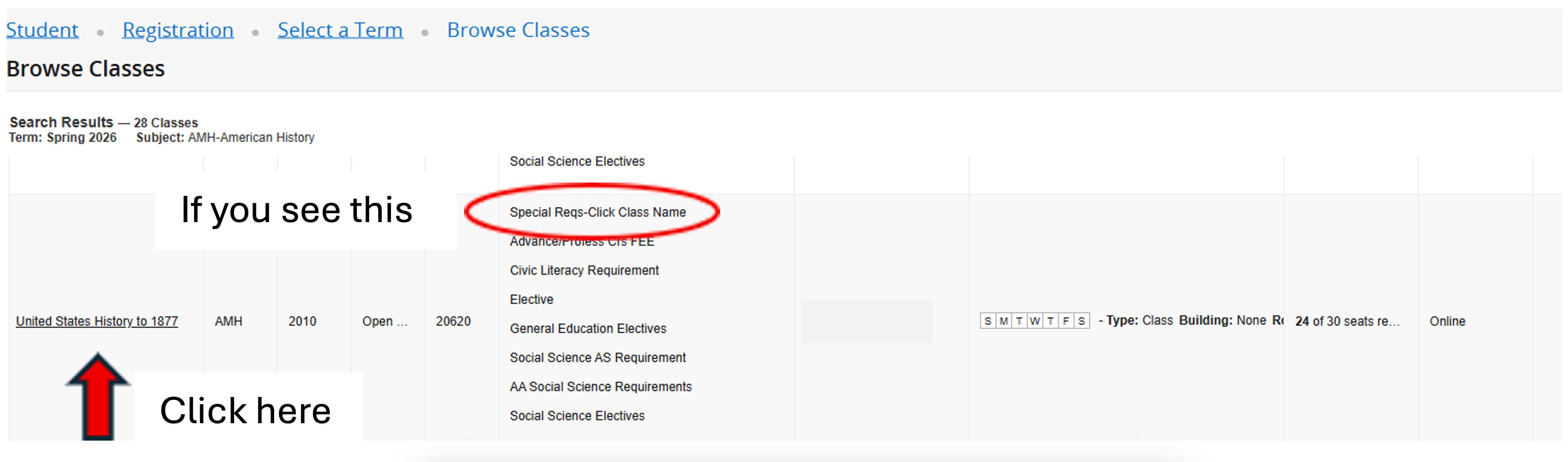Open the "United States History to 1877" class link

point(97,321)
